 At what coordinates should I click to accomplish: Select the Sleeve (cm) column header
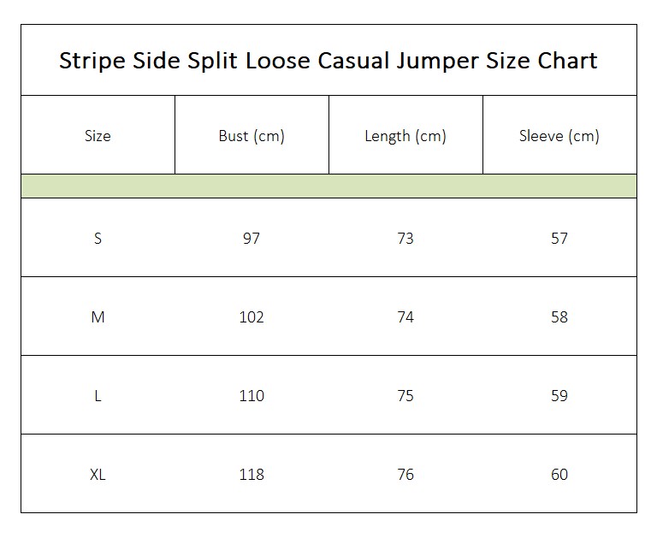click(x=559, y=136)
